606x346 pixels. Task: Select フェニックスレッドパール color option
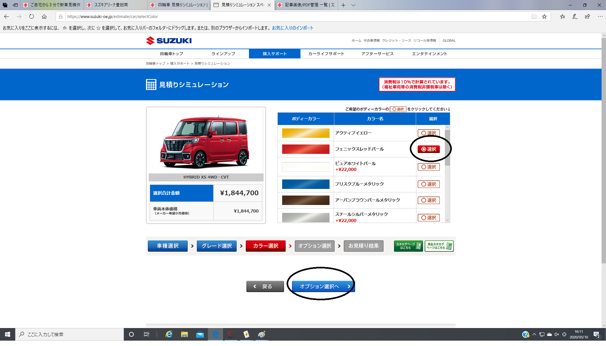[429, 149]
